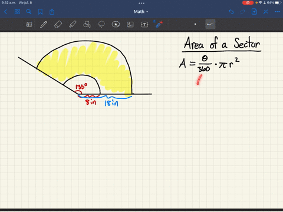
Task: Tap the Wi-Fi status icon
Action: click(x=261, y=3)
